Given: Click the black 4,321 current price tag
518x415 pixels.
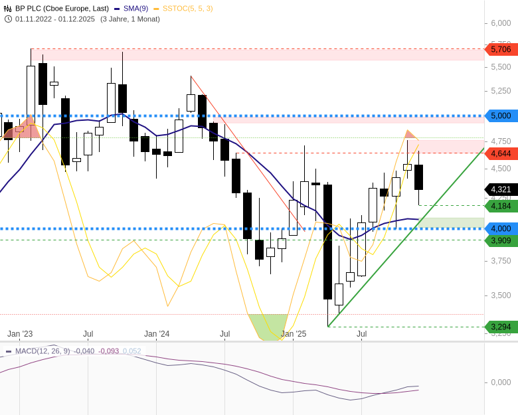Looking at the screenshot, I should click(x=501, y=189).
